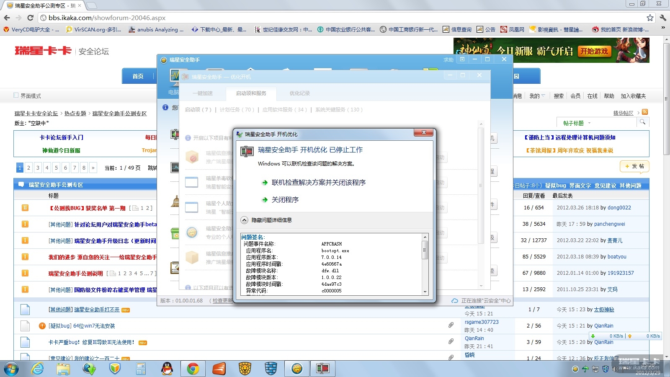Open the Calculator from the taskbar

point(141,369)
